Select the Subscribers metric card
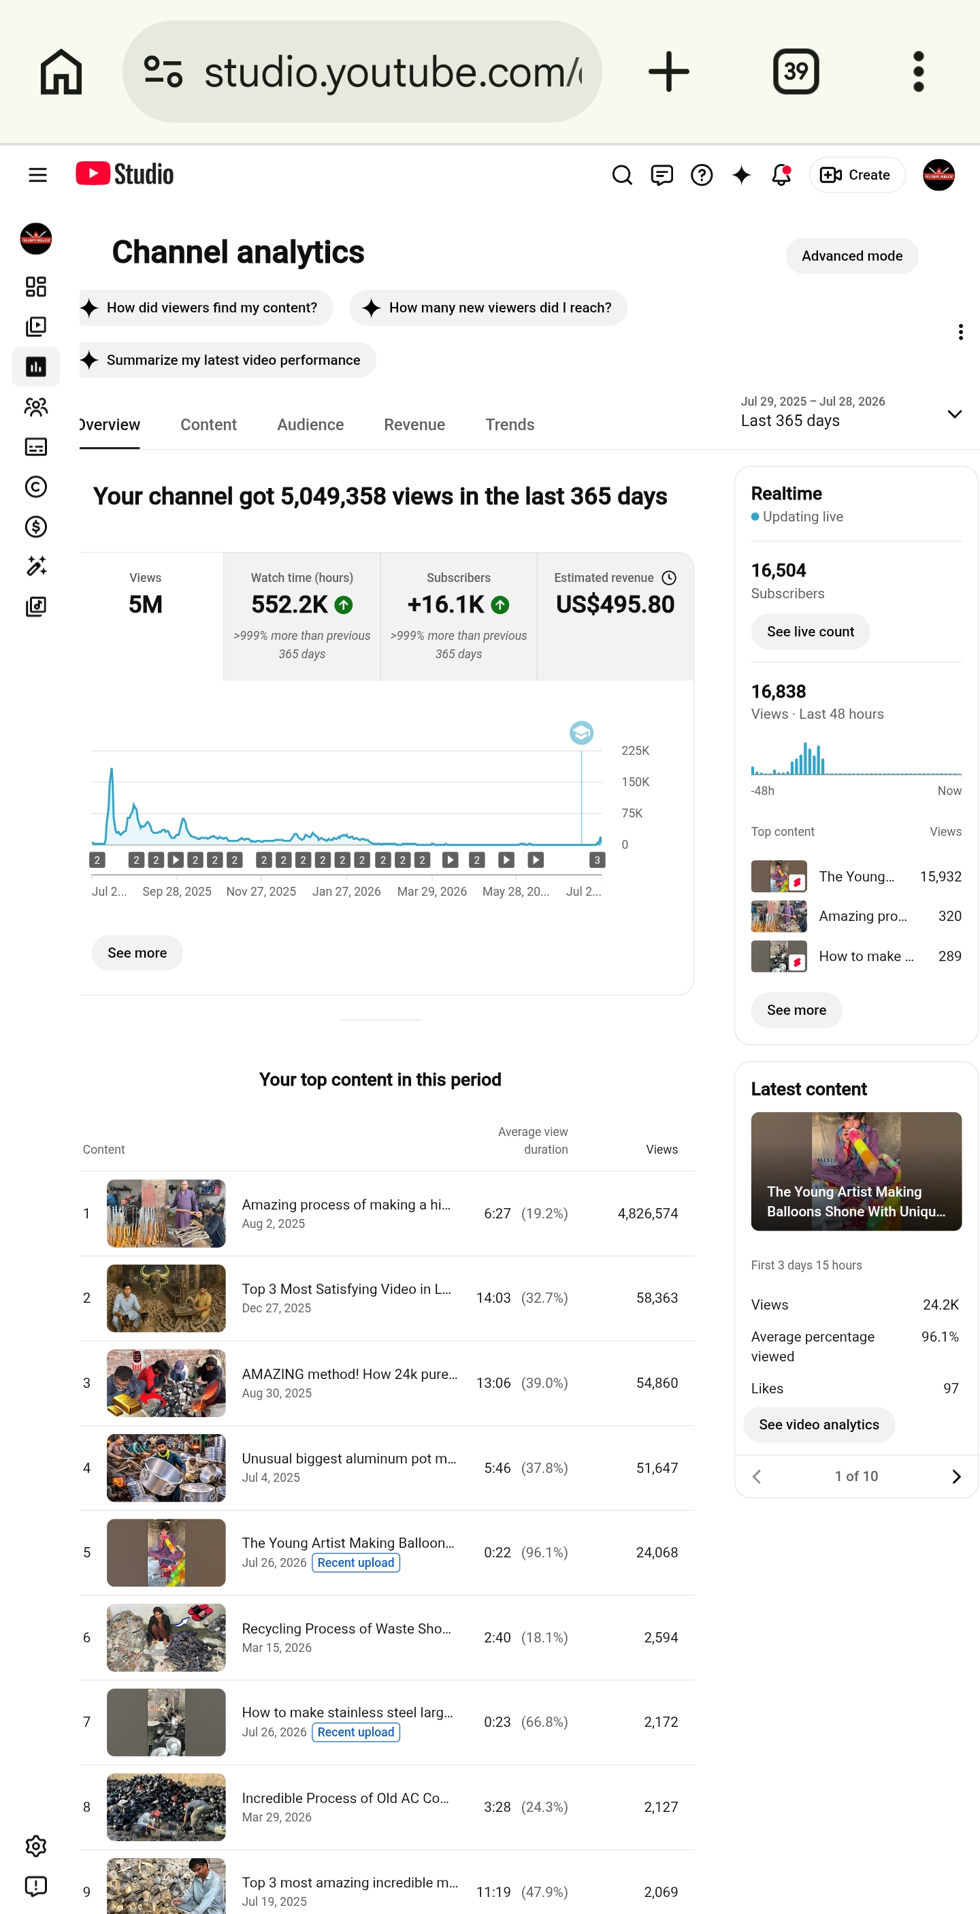Screen dimensions: 980x1914 [x=459, y=616]
